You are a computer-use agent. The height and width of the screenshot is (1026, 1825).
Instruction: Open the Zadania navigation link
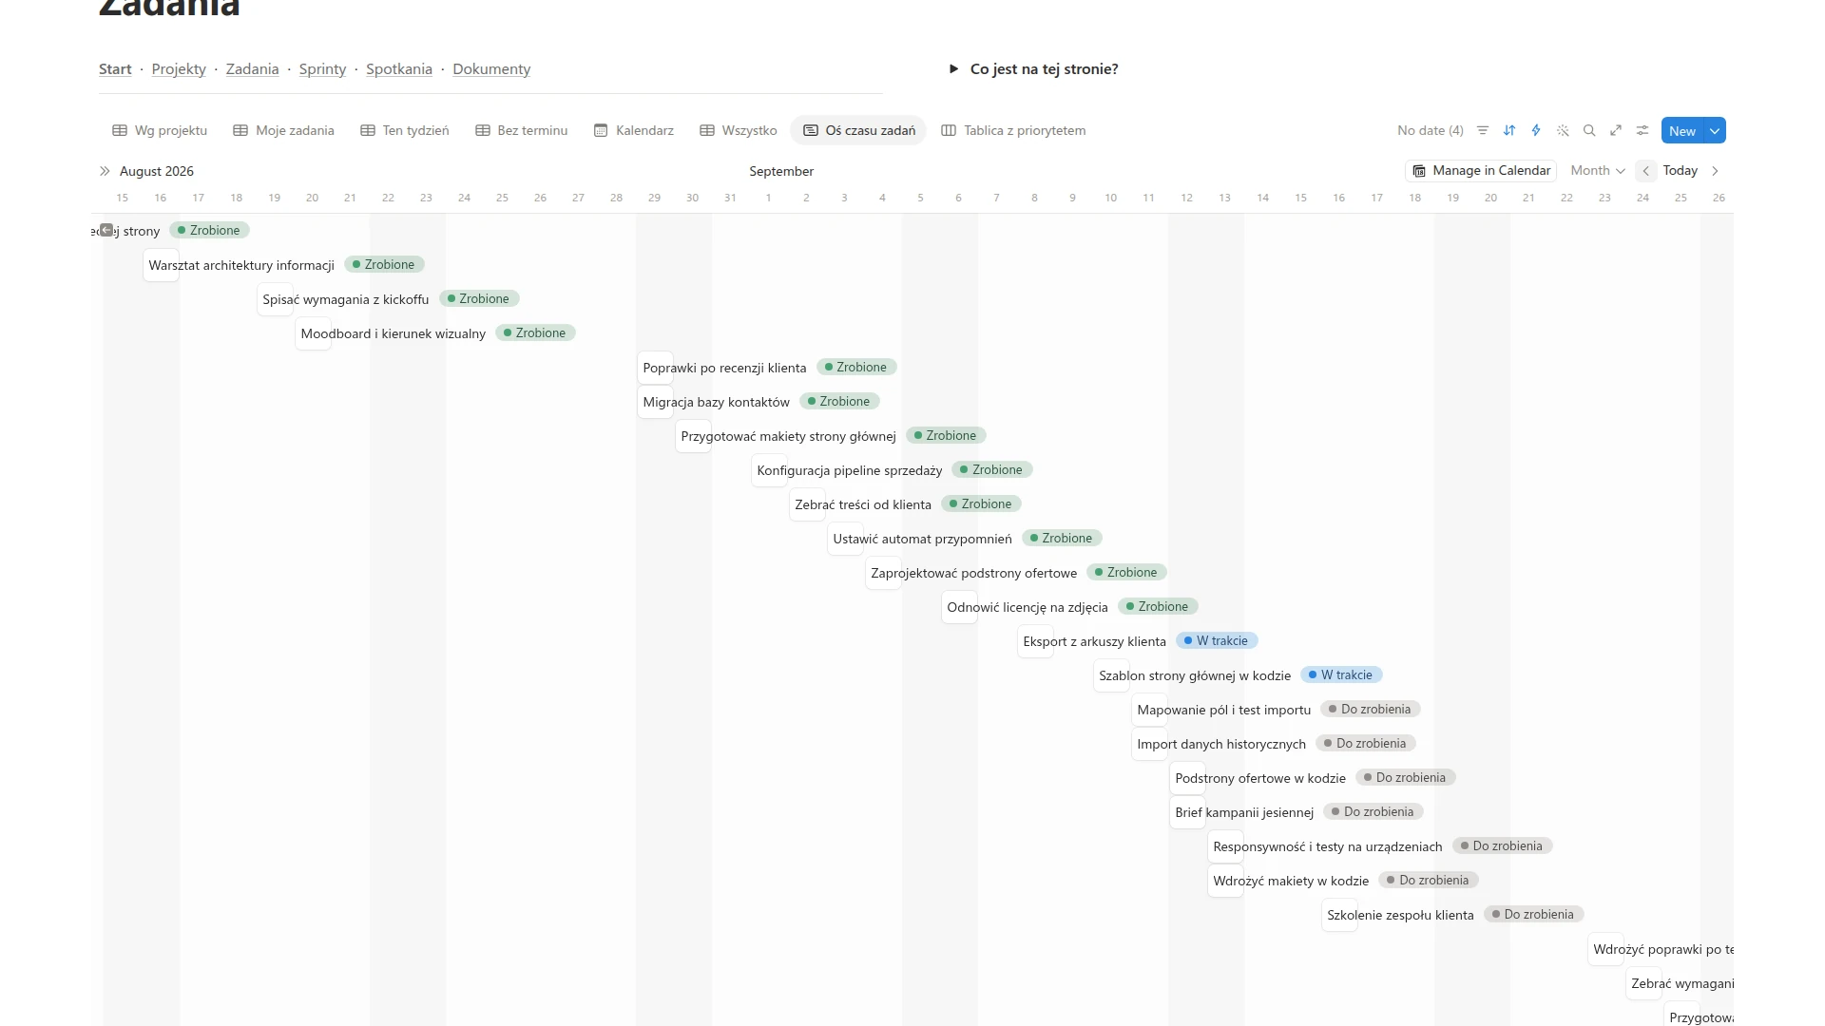(252, 69)
